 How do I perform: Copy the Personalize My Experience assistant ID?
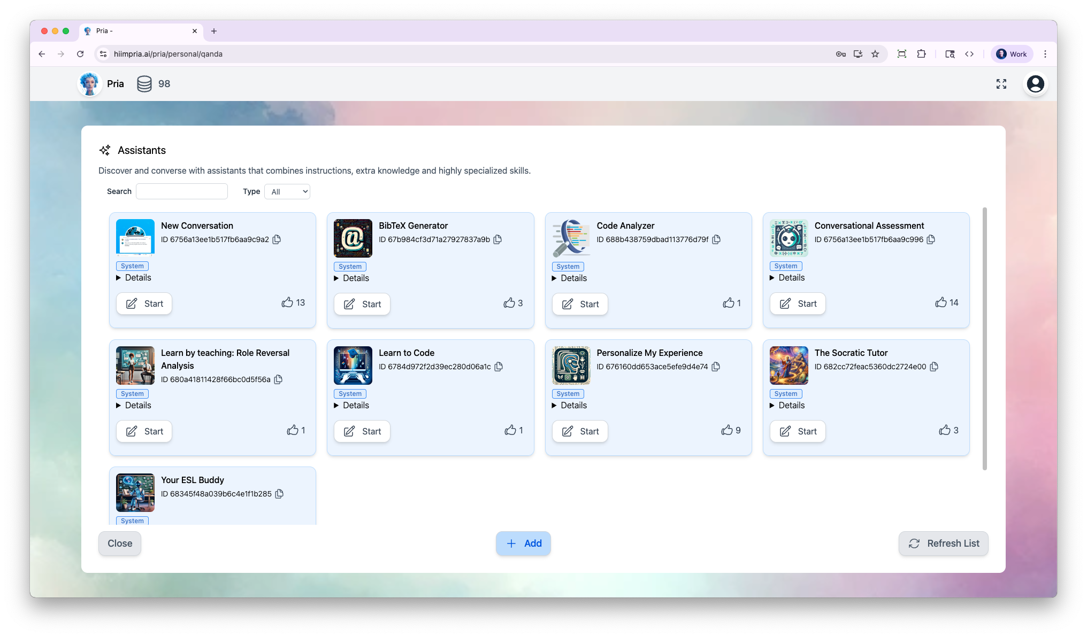[x=716, y=367]
